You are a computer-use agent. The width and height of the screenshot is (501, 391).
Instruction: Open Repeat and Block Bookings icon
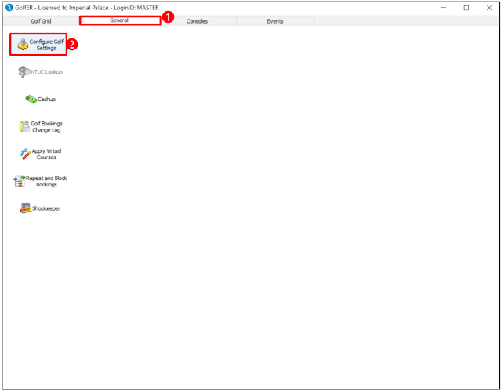(x=19, y=182)
